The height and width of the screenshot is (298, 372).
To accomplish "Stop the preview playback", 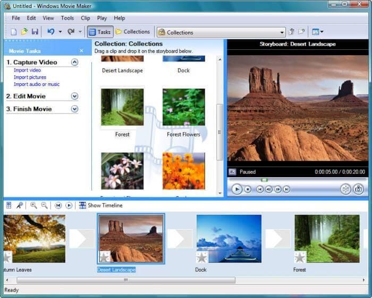I will 248,189.
